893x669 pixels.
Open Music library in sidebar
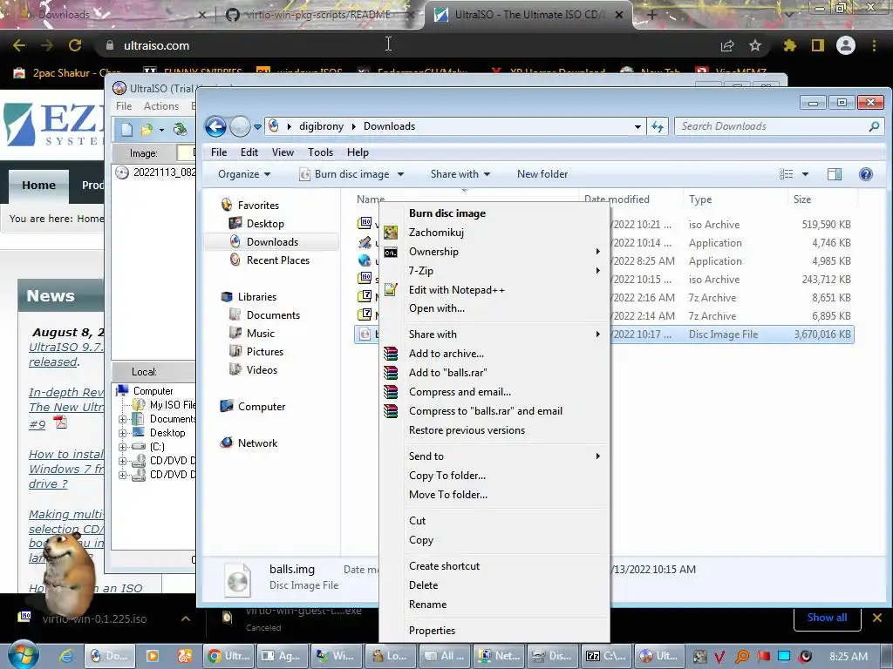[260, 334]
